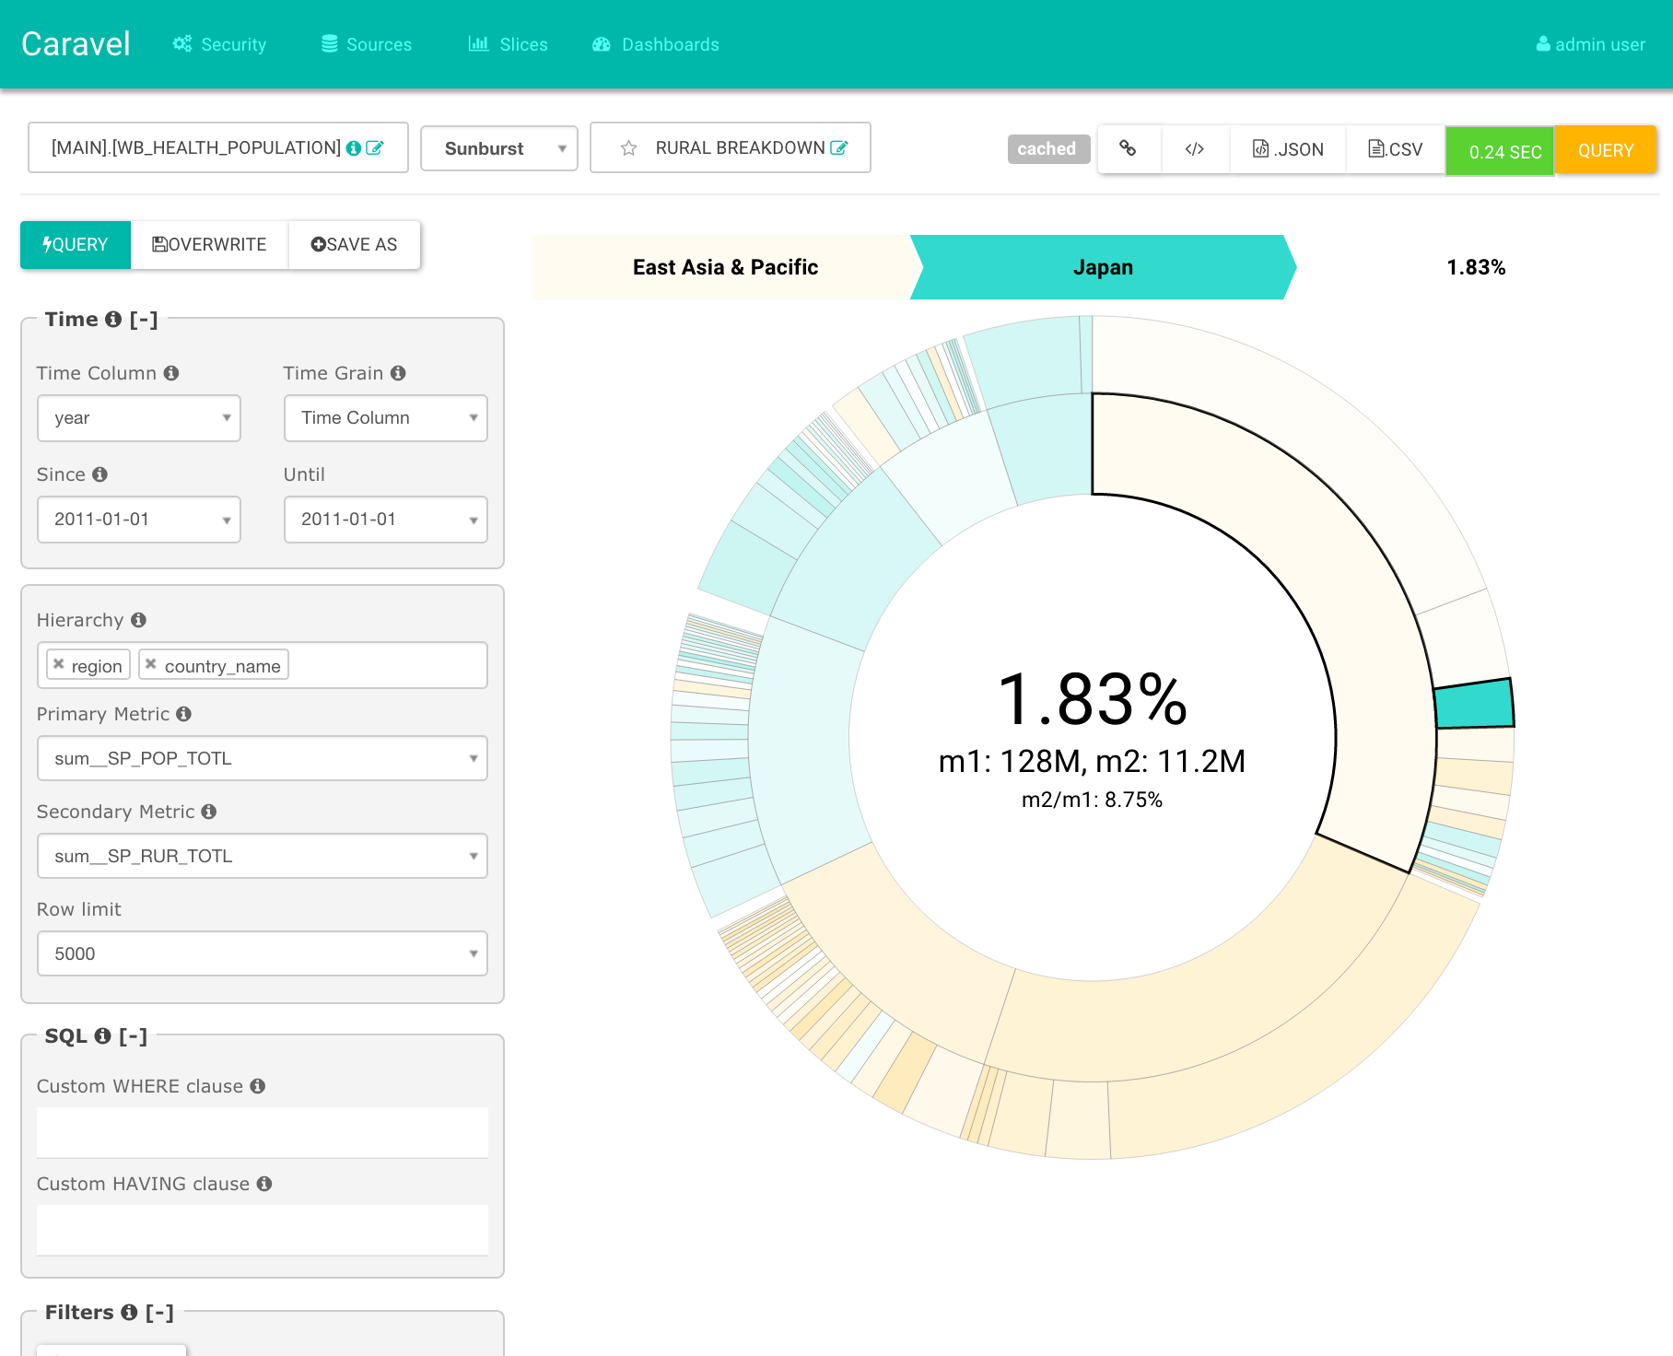The image size is (1673, 1356).
Task: Click the Time Grain info icon
Action: pos(398,373)
